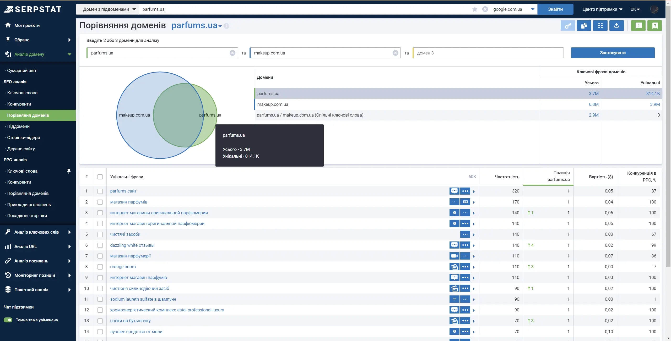Open 'Сумарний звіт' menu item
The image size is (671, 341).
22,70
